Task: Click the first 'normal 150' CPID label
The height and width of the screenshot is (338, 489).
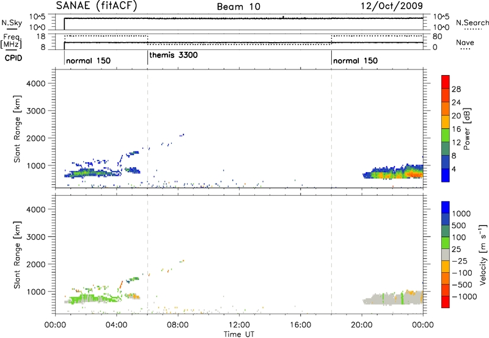Action: tap(88, 60)
